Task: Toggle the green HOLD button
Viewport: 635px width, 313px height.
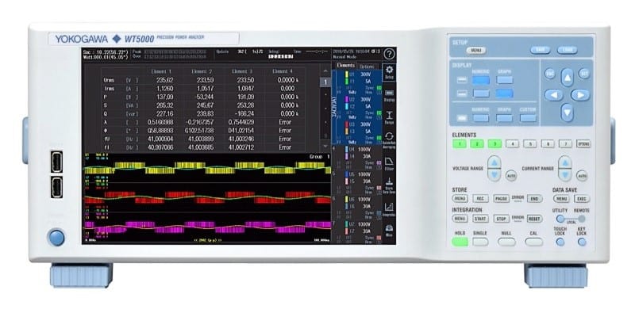Action: 460,242
